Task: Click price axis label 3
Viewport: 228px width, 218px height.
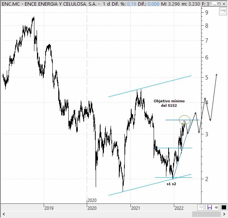Action: click(207, 134)
